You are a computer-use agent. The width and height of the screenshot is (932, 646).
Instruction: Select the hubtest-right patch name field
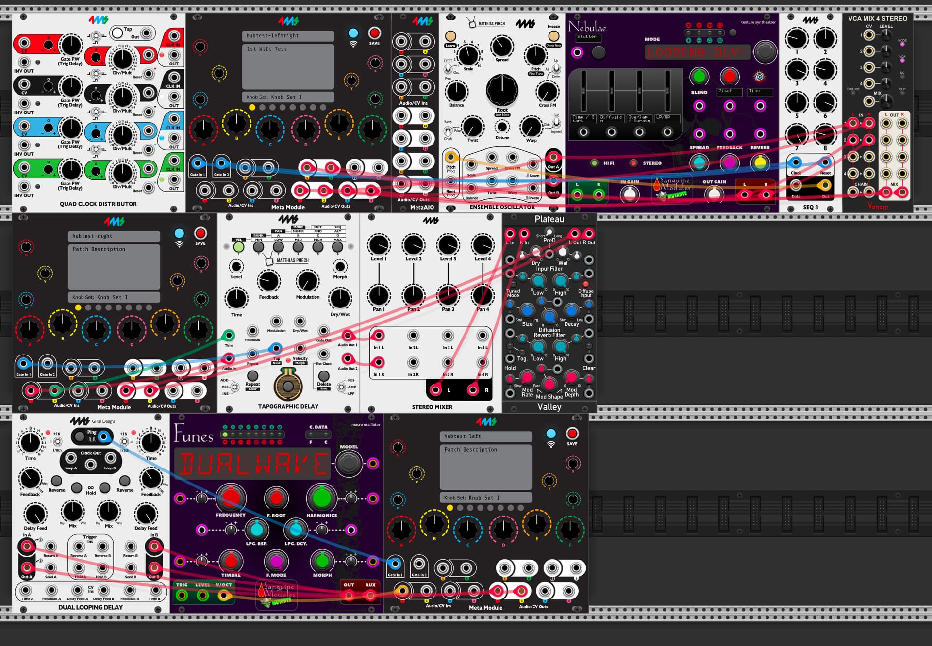point(114,236)
